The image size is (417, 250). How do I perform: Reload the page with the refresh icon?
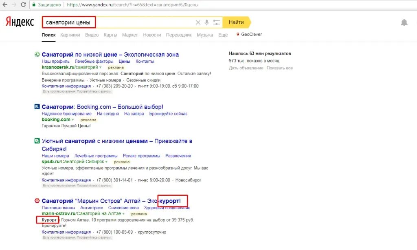tap(23, 4)
